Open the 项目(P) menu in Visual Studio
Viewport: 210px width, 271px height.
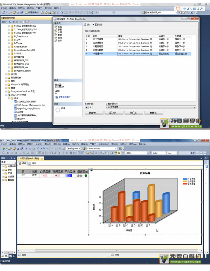pos(30,144)
